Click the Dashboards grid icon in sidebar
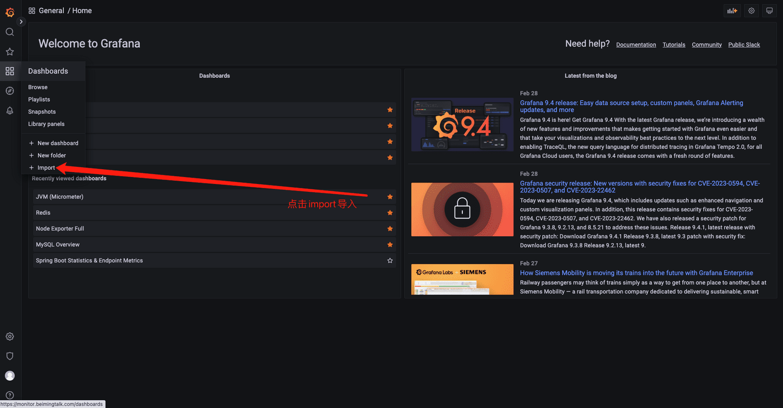This screenshot has height=408, width=783. (x=10, y=71)
